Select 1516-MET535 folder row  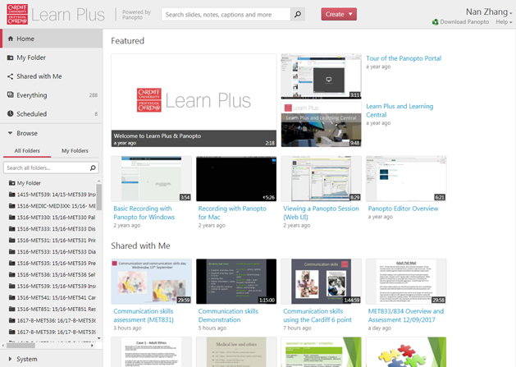[x=52, y=264]
